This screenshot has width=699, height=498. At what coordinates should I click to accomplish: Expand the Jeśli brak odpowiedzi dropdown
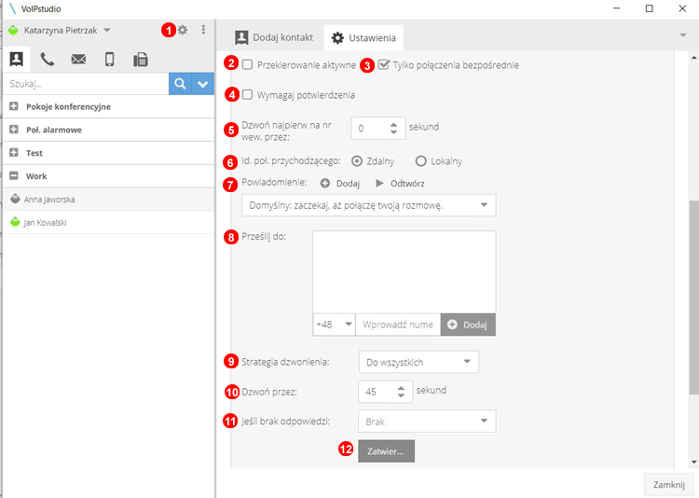[427, 422]
